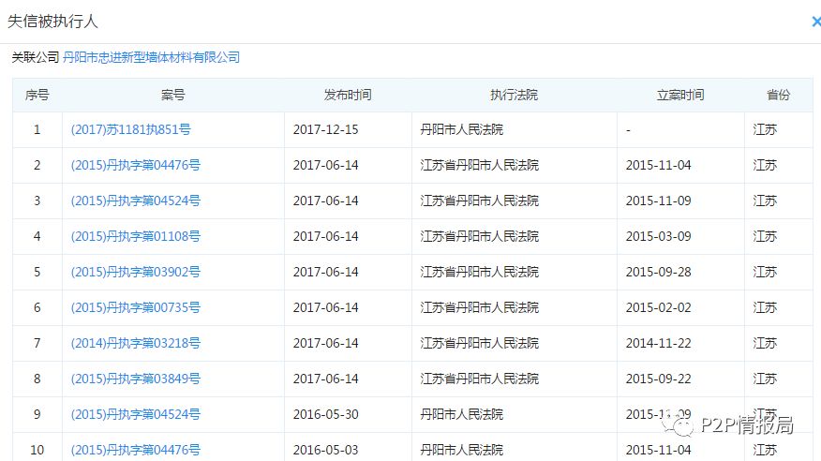Close the 失信被执行人 dialog
This screenshot has width=821, height=461.
[x=815, y=22]
